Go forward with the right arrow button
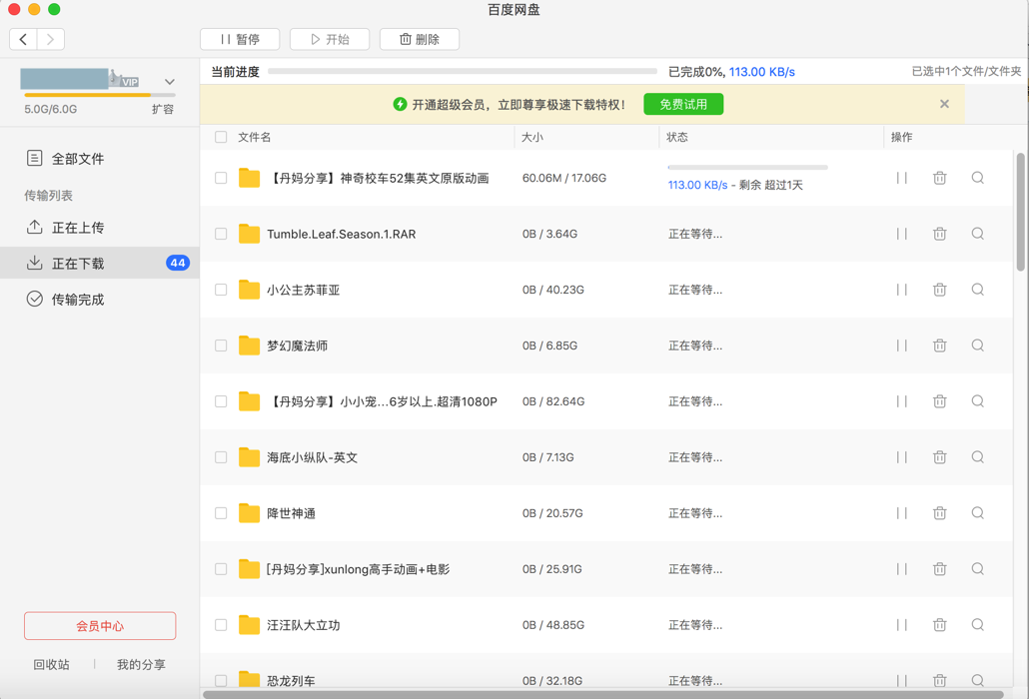This screenshot has height=699, width=1029. click(51, 39)
